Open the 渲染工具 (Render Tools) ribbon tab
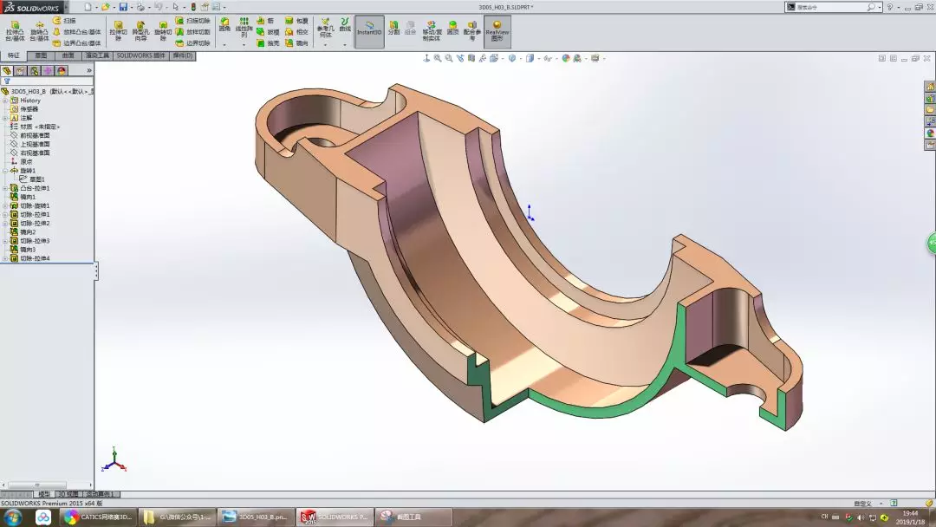This screenshot has width=936, height=527. click(x=97, y=55)
